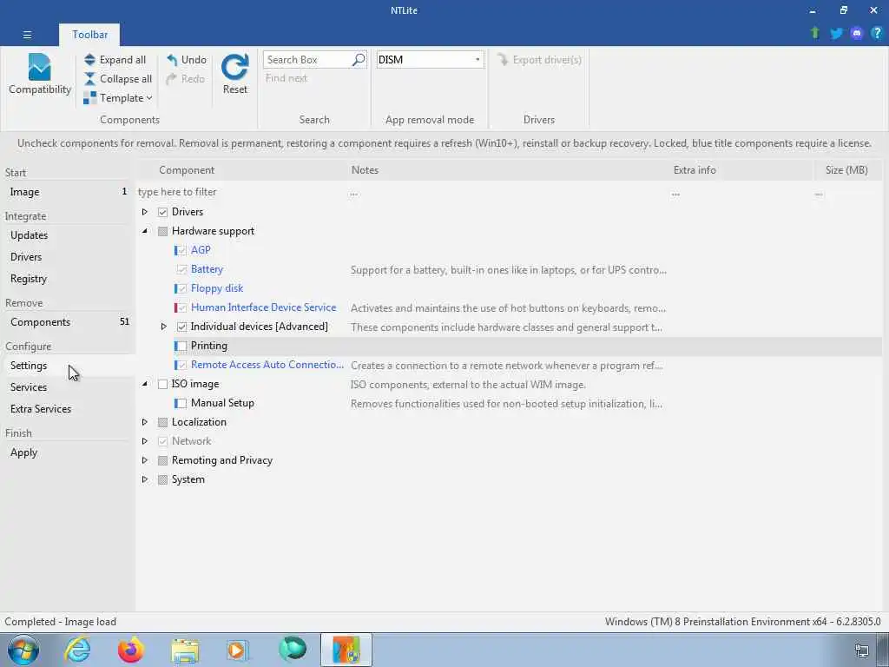Open the Windows Start button
The width and height of the screenshot is (889, 667).
click(x=23, y=650)
